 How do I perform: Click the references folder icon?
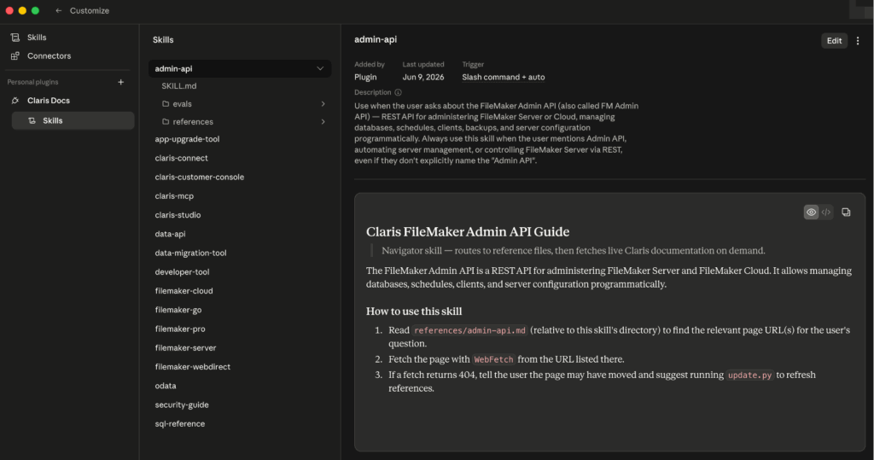pos(166,121)
